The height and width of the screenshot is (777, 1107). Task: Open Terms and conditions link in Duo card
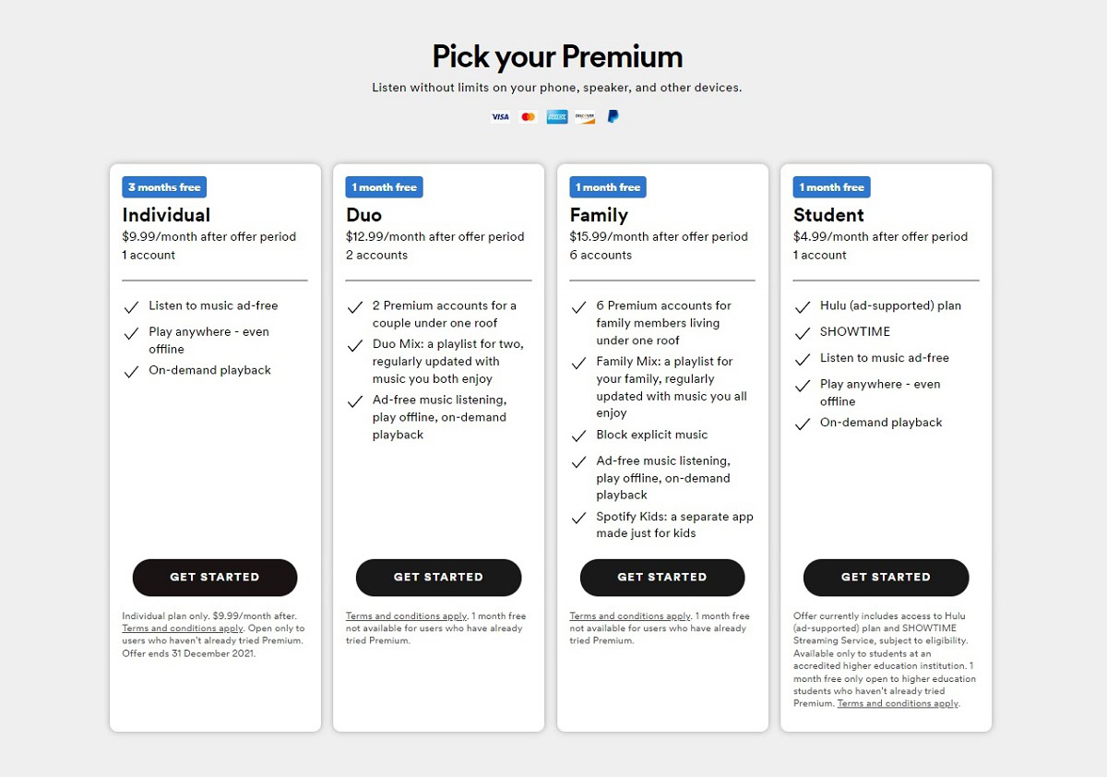coord(406,616)
